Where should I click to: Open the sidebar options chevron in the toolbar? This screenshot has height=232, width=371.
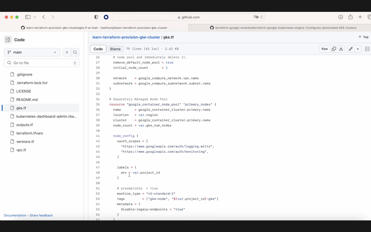[35, 17]
